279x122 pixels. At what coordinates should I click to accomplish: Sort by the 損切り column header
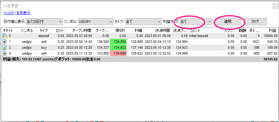118,30
